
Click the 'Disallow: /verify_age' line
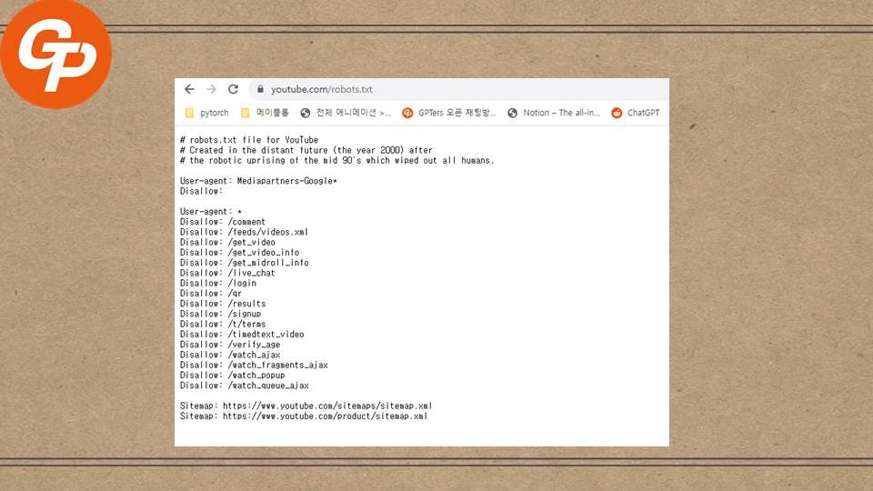230,345
